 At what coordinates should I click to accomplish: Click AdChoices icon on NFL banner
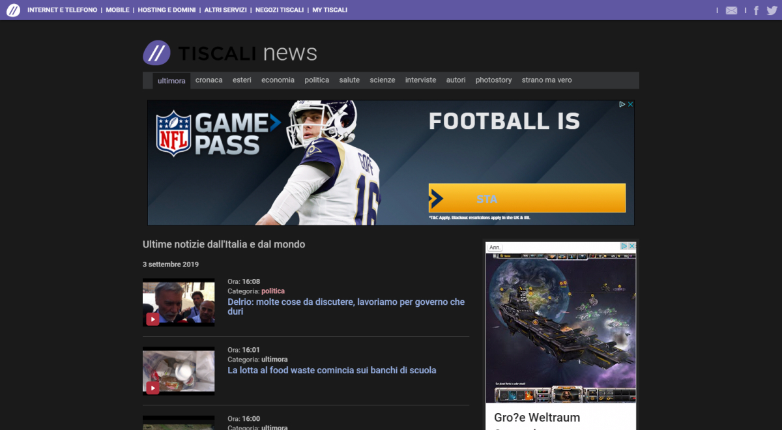[622, 104]
